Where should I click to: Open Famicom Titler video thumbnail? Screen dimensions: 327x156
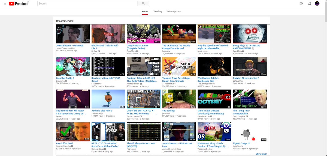144,66
